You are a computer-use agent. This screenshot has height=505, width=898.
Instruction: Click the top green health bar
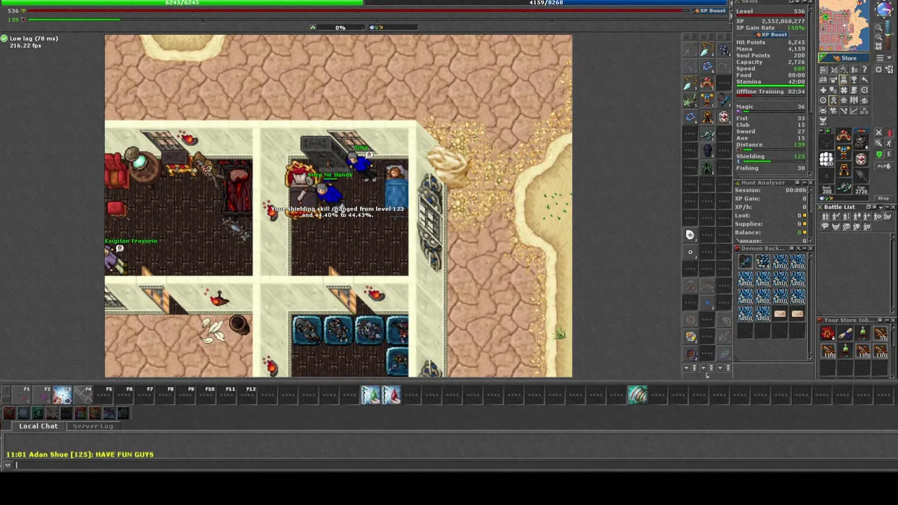pyautogui.click(x=182, y=2)
